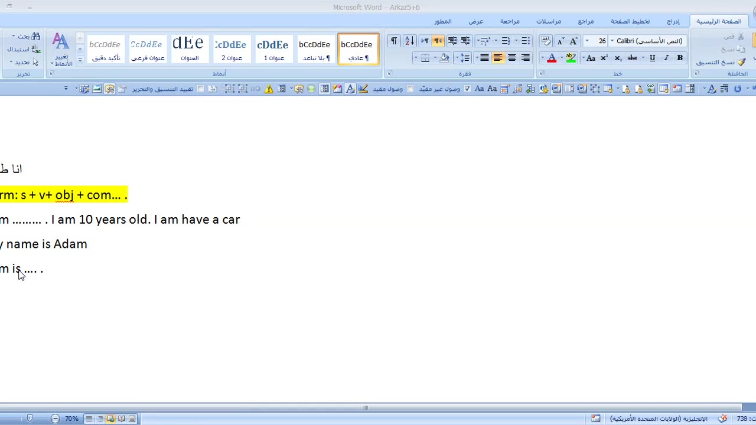Set left-to-right text direction
Screen dimensions: 756x425
(425, 41)
